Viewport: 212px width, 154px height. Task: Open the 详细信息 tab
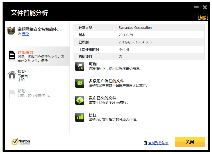tap(26, 52)
